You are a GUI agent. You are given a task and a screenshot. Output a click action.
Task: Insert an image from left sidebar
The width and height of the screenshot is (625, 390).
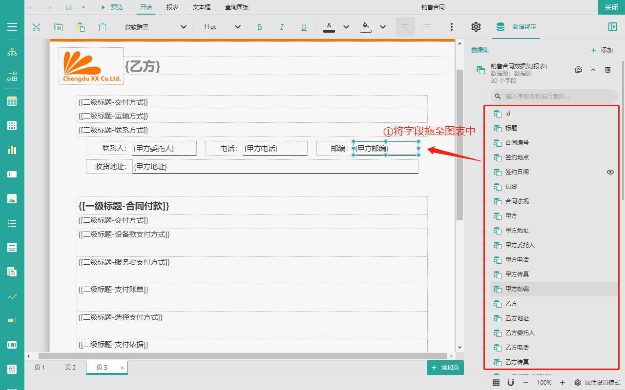point(12,198)
